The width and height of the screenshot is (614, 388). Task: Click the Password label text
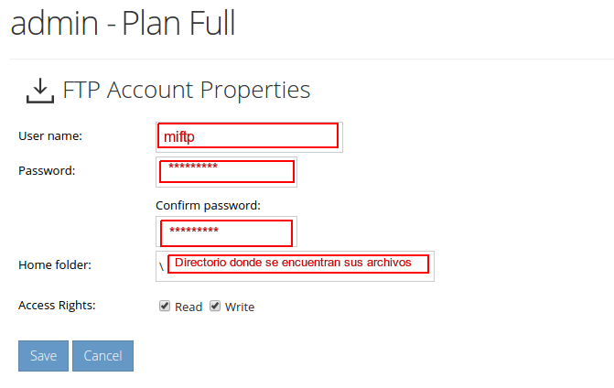pyautogui.click(x=47, y=171)
